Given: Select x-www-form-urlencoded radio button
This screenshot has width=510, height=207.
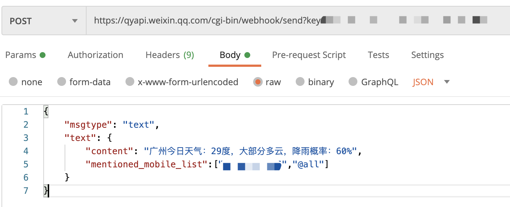Looking at the screenshot, I should [130, 82].
